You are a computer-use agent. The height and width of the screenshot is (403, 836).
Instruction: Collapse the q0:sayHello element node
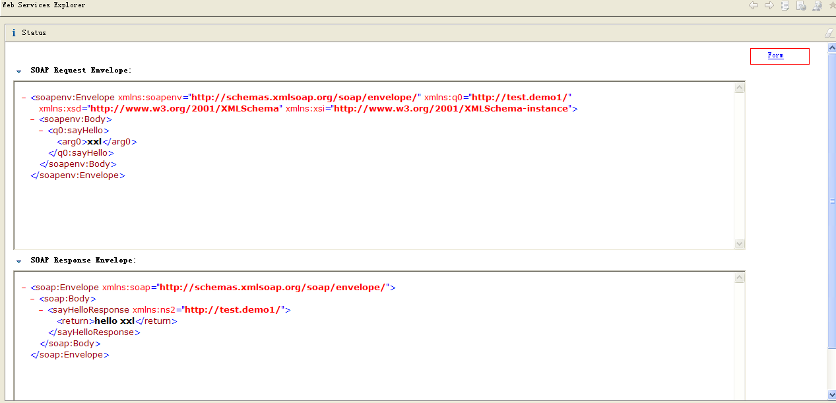(x=41, y=131)
